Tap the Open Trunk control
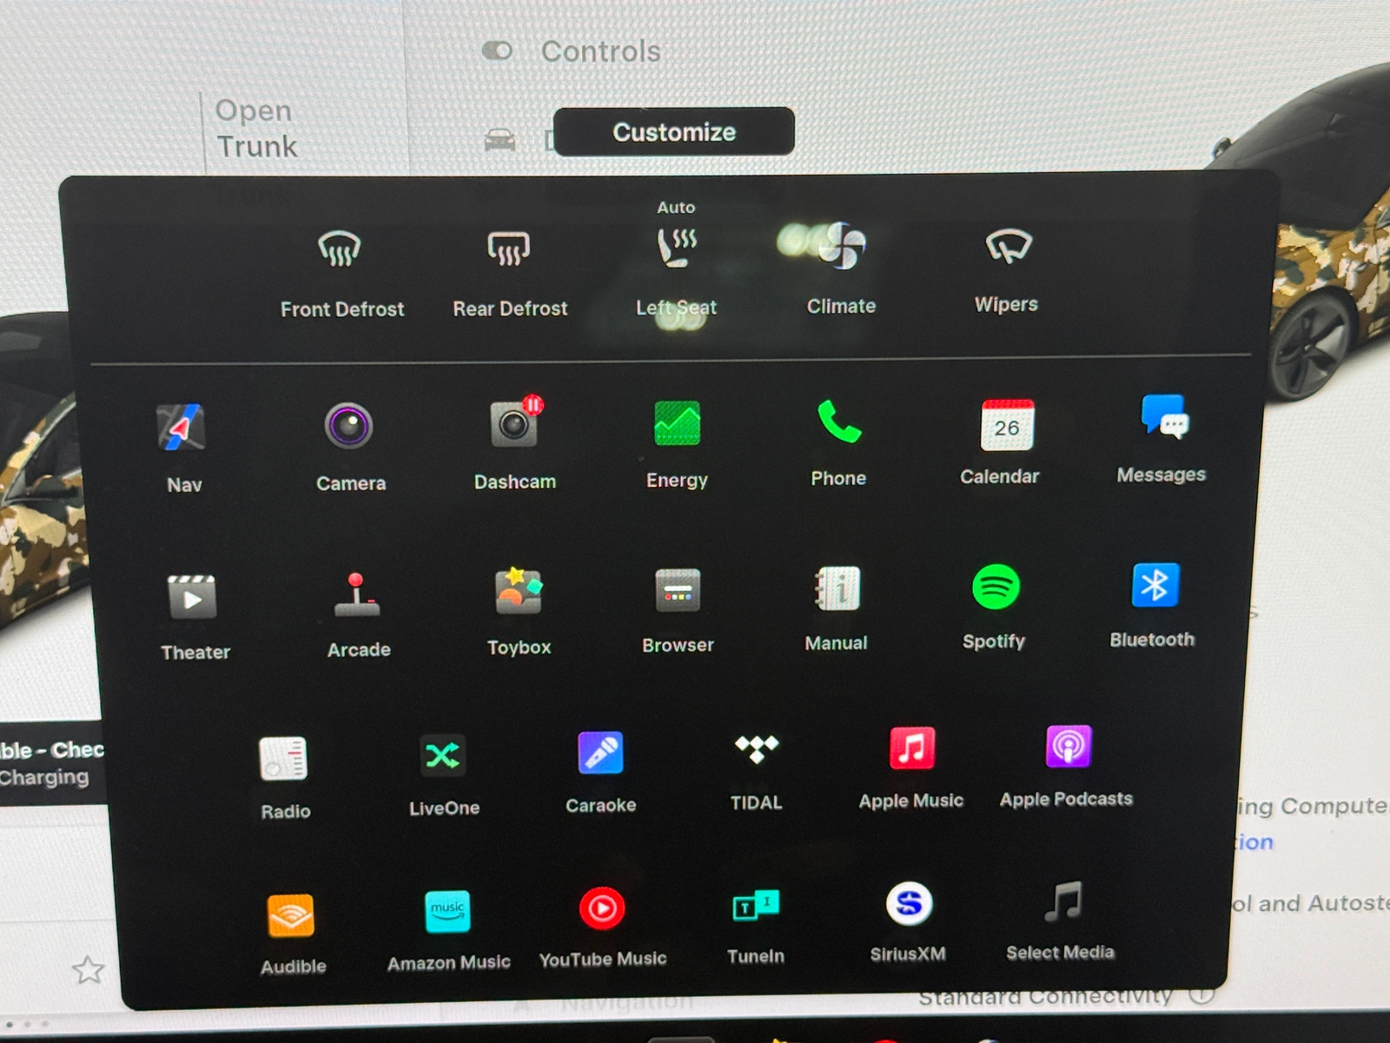 click(257, 129)
